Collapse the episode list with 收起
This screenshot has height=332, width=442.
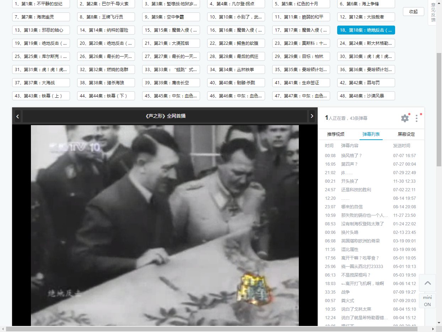pos(413,11)
